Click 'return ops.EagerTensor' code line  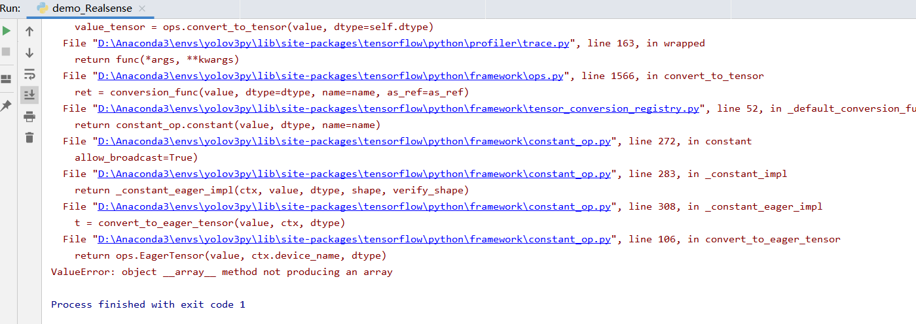[x=230, y=255]
